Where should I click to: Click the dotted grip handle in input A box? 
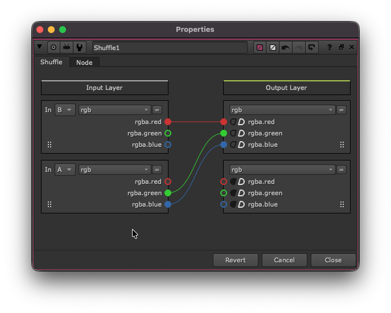coord(50,204)
